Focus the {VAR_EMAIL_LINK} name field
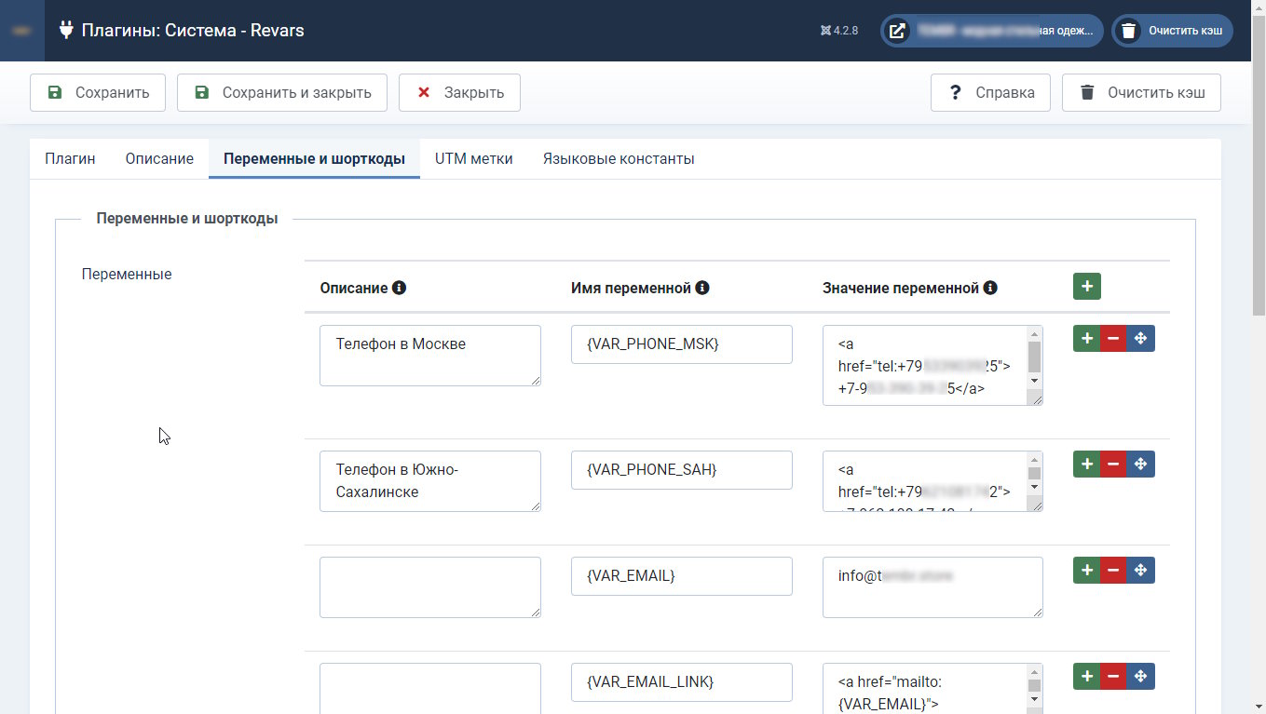The height and width of the screenshot is (714, 1266). tap(682, 682)
